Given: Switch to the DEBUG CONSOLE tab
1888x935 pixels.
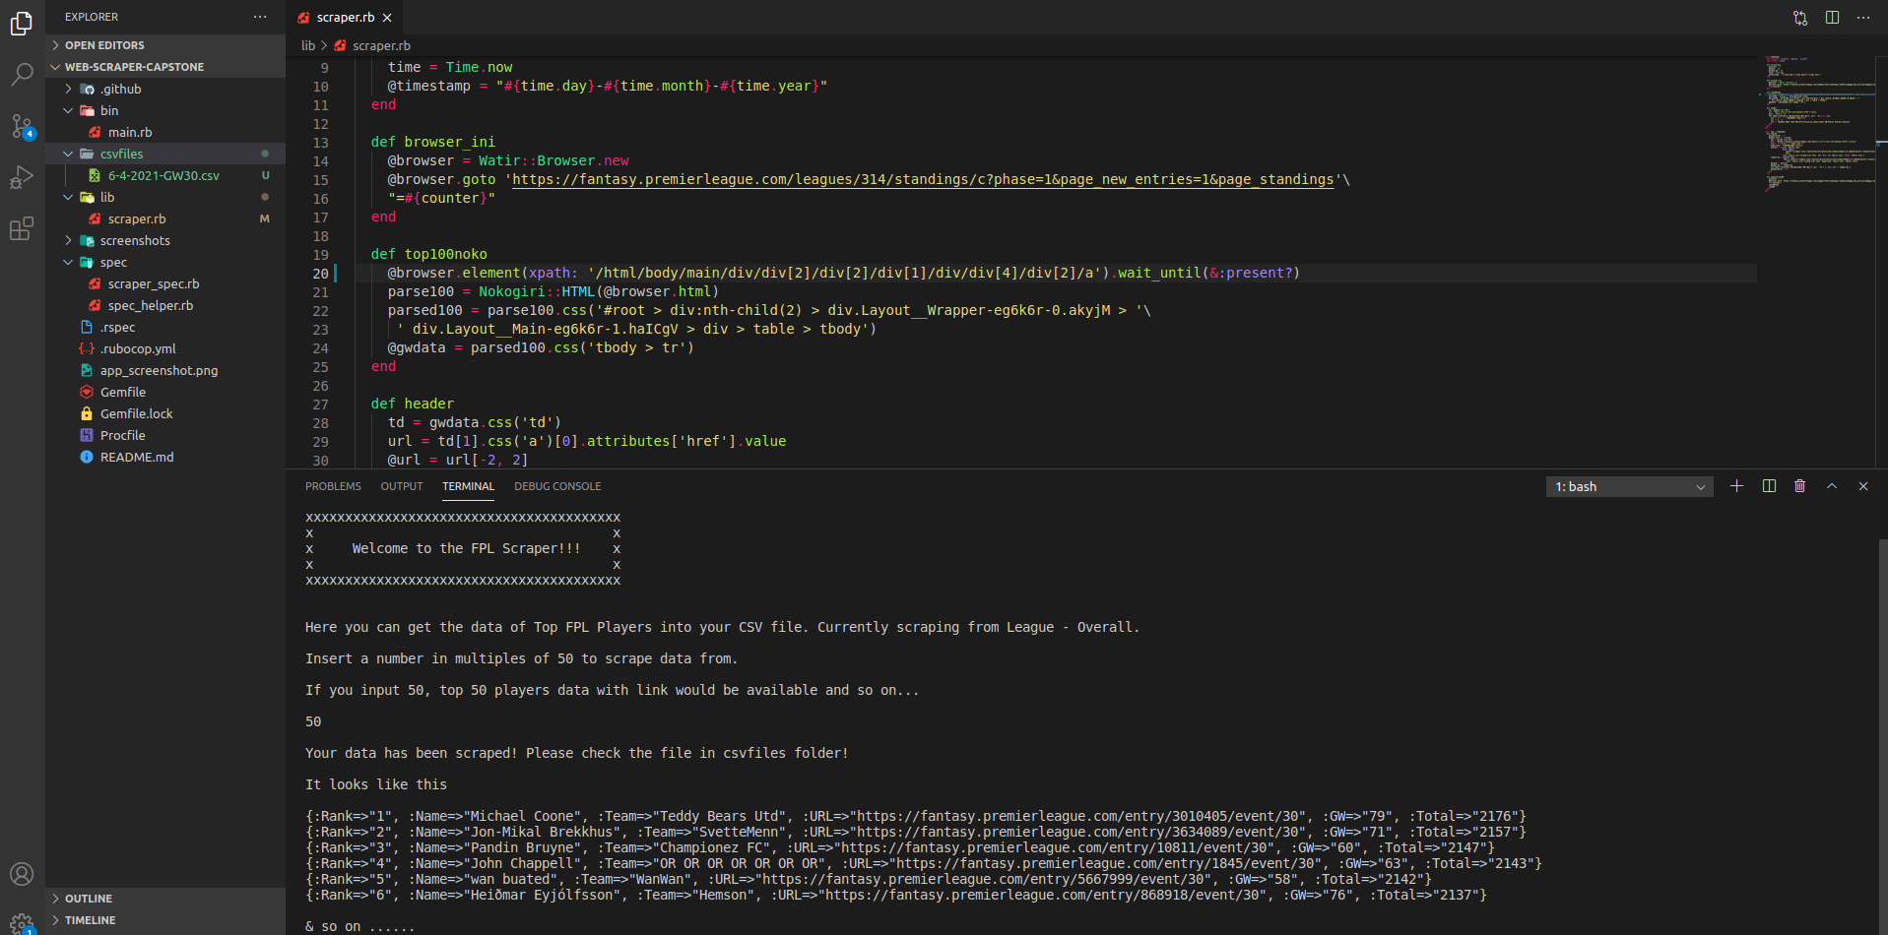Looking at the screenshot, I should tap(557, 486).
